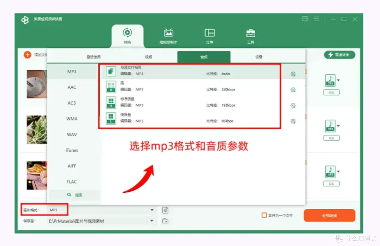Viewport: 380px width, 246px height.
Task: Click the 320kbps bitrate text
Action: point(228,89)
